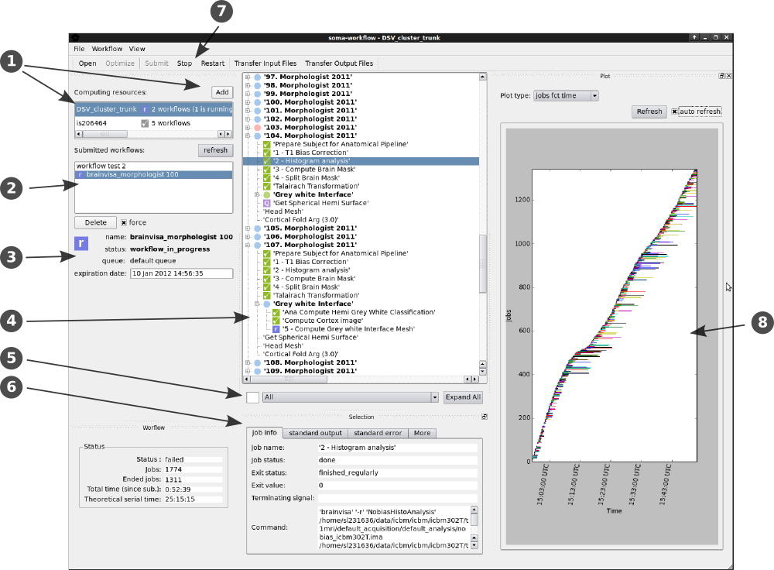Open the Workflow menu
This screenshot has height=570, width=774.
pos(106,48)
